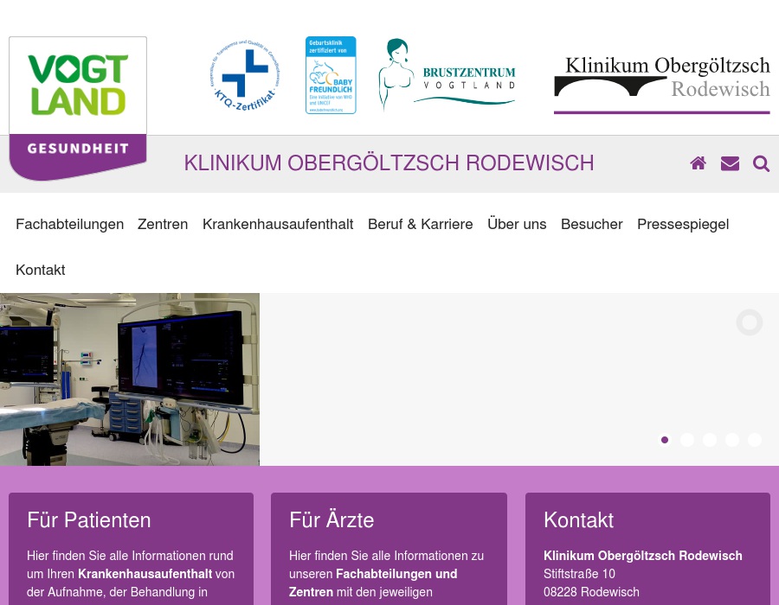This screenshot has width=779, height=605.
Task: Open the Brustzentrum Vogtland logo
Action: point(447,75)
